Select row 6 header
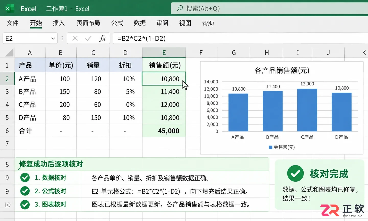The height and width of the screenshot is (221, 368). click(x=7, y=131)
